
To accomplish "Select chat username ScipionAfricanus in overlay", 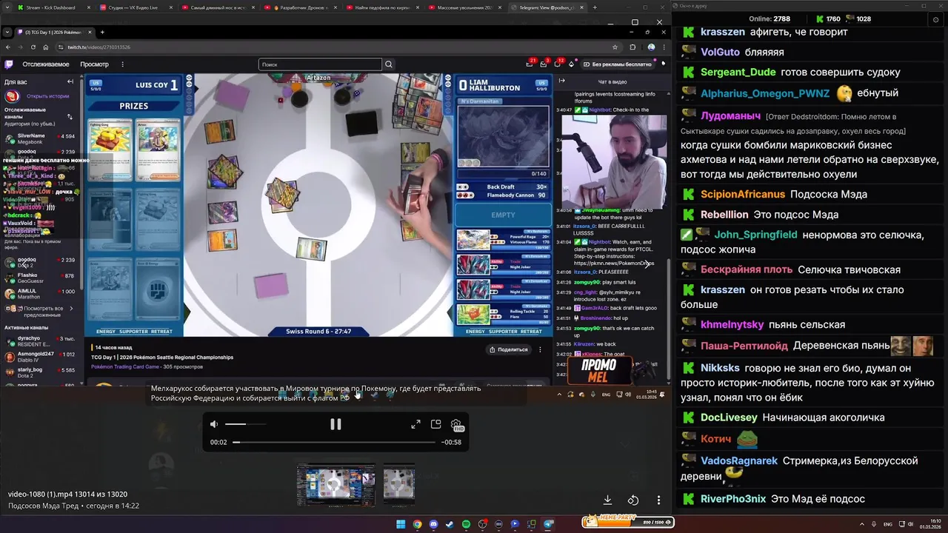I will tap(743, 194).
